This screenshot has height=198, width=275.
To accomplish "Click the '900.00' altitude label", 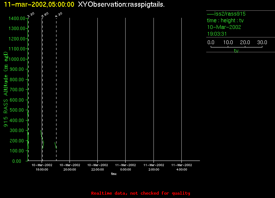I will click(17, 69).
